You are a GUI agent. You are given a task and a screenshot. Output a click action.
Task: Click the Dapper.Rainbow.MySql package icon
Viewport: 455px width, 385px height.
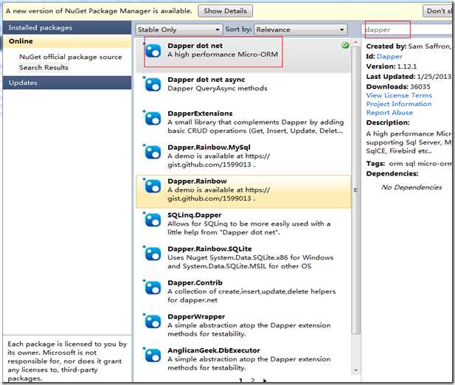tap(153, 152)
